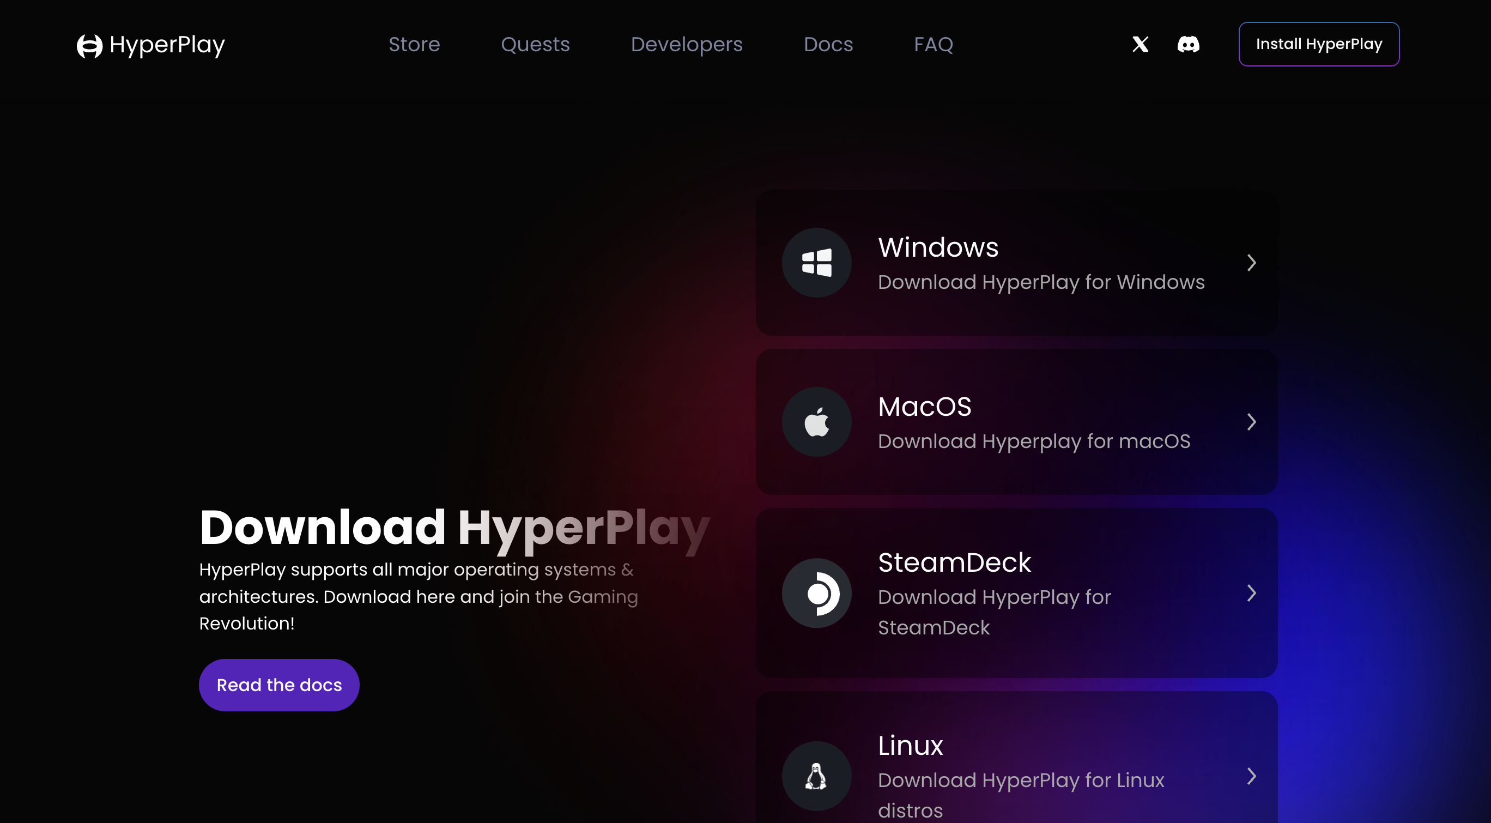Open the Quests menu item
The width and height of the screenshot is (1491, 823).
click(535, 45)
